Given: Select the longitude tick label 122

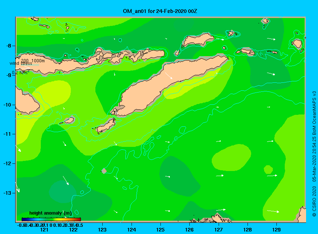Looking at the screenshot, I should click(73, 230).
